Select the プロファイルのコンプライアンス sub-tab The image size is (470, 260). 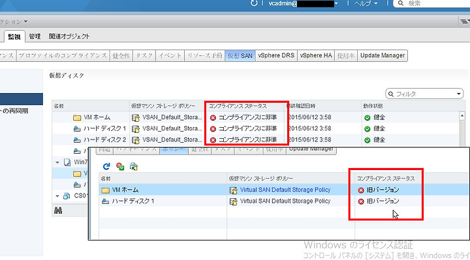[63, 55]
